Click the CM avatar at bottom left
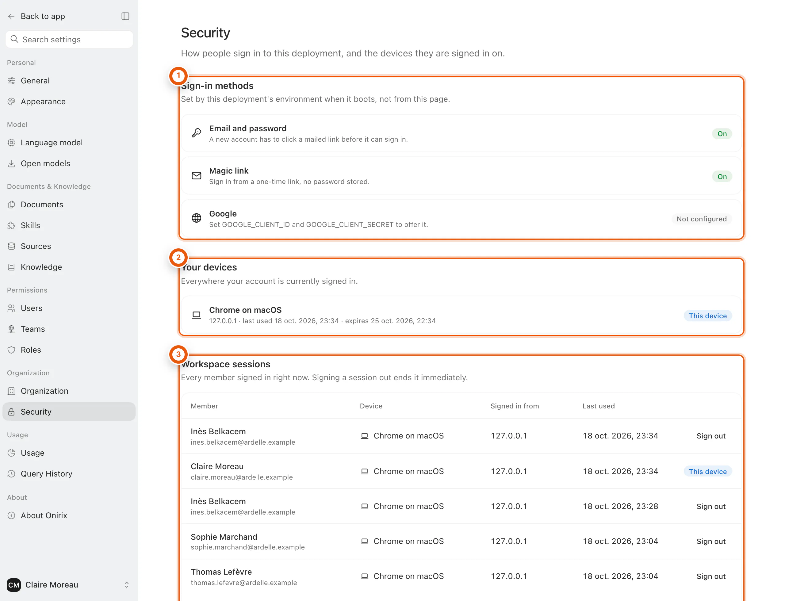The image size is (785, 601). click(14, 584)
